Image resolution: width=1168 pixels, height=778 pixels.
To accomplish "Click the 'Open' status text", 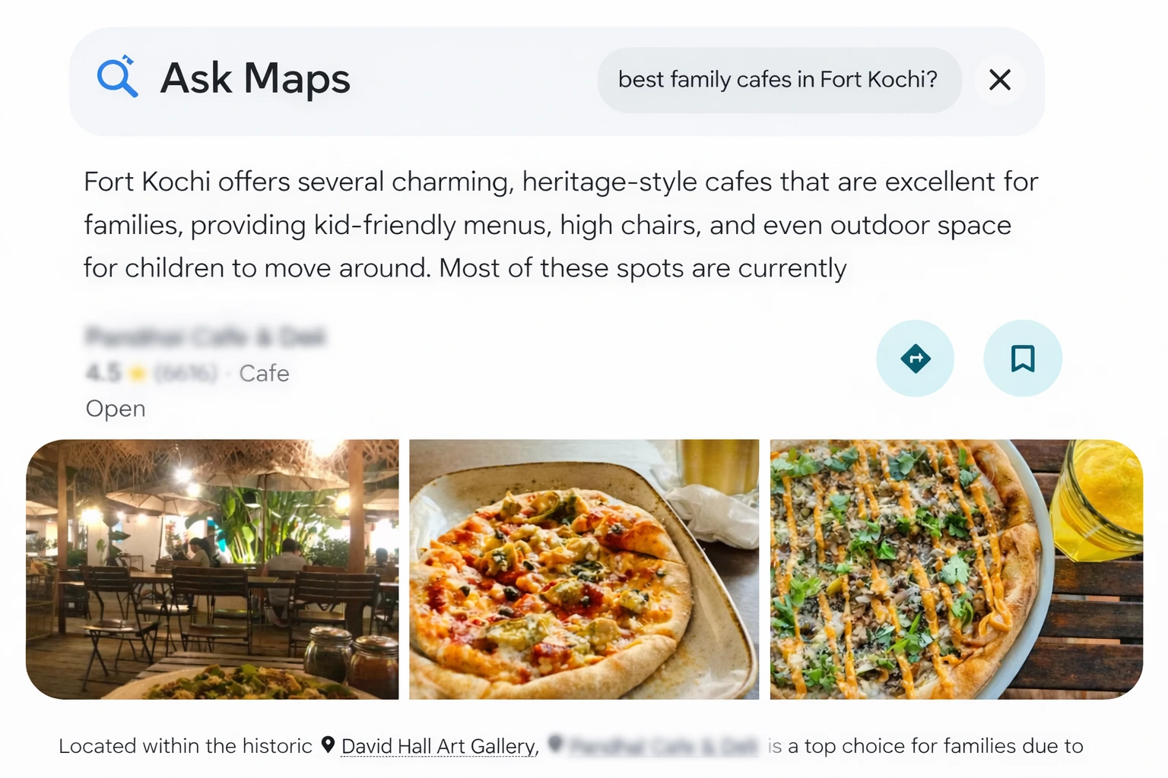I will click(116, 409).
